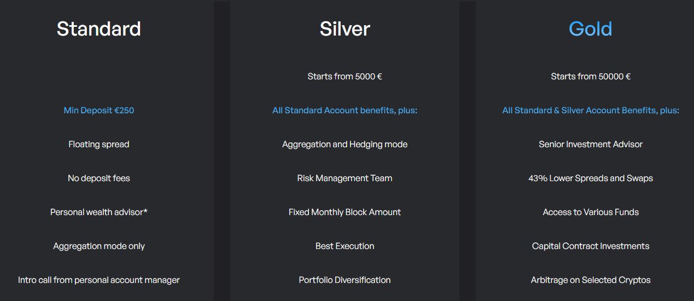Select Senior Investment Advisor feature
This screenshot has height=301, width=694.
click(590, 144)
